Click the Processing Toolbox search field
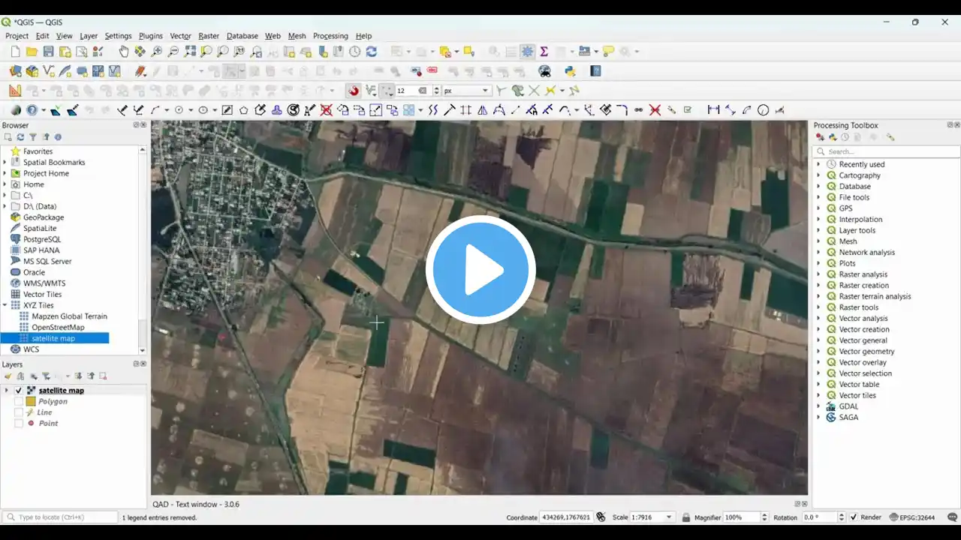The width and height of the screenshot is (961, 540). (x=890, y=151)
